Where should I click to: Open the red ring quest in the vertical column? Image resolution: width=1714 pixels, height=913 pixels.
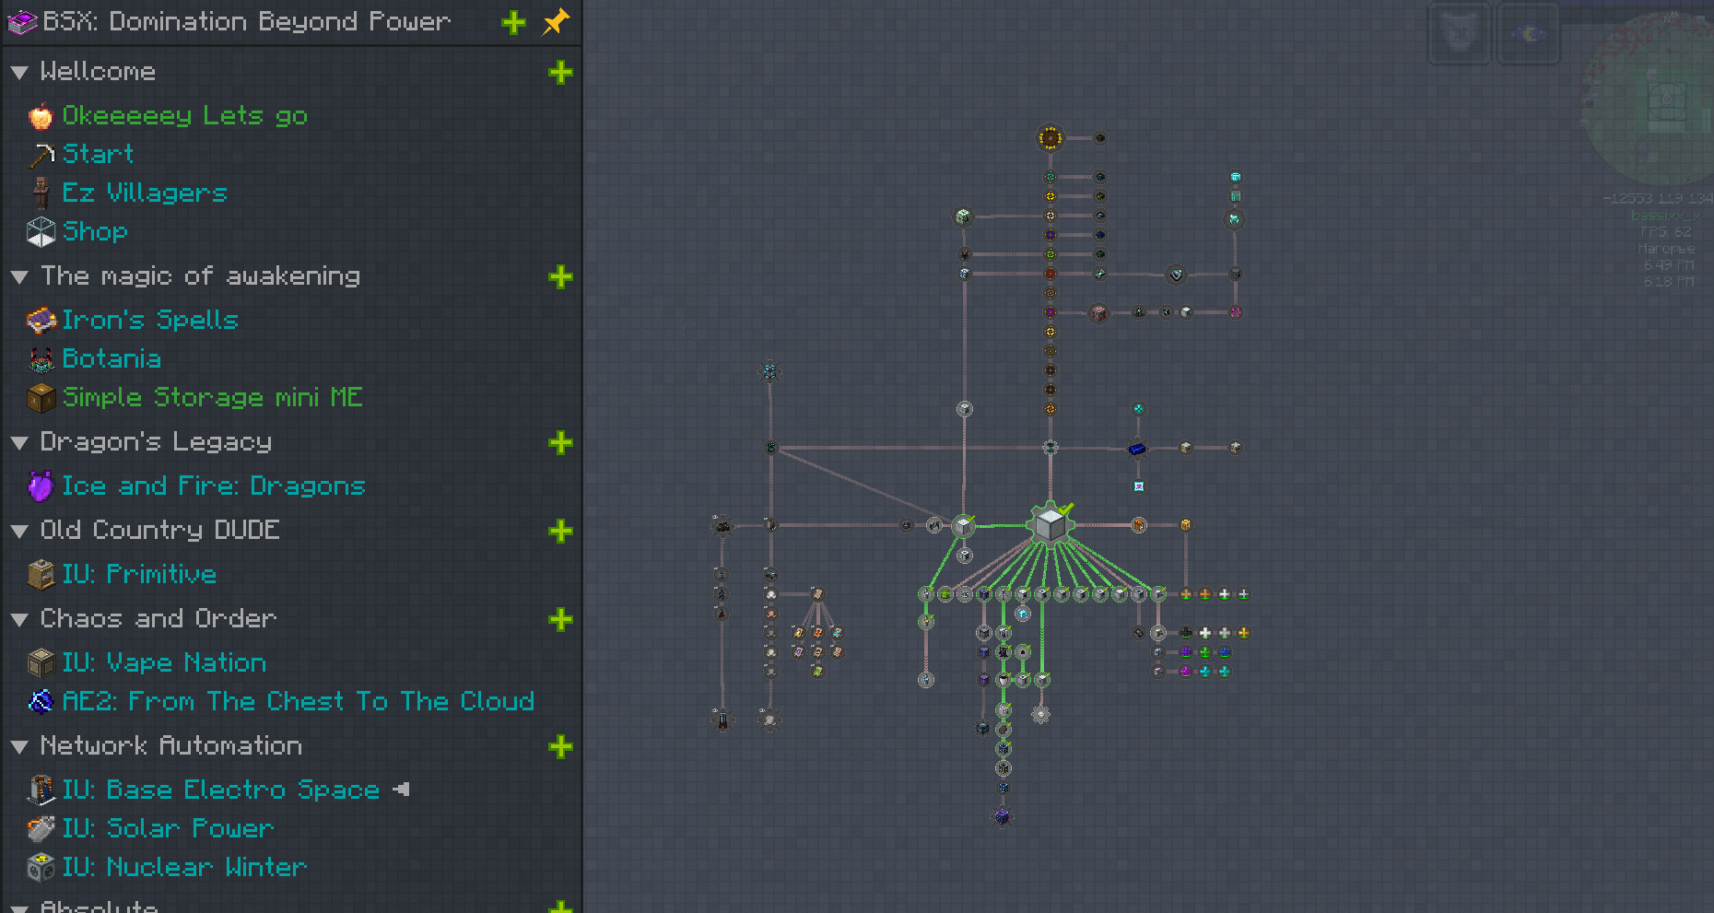tap(1050, 274)
